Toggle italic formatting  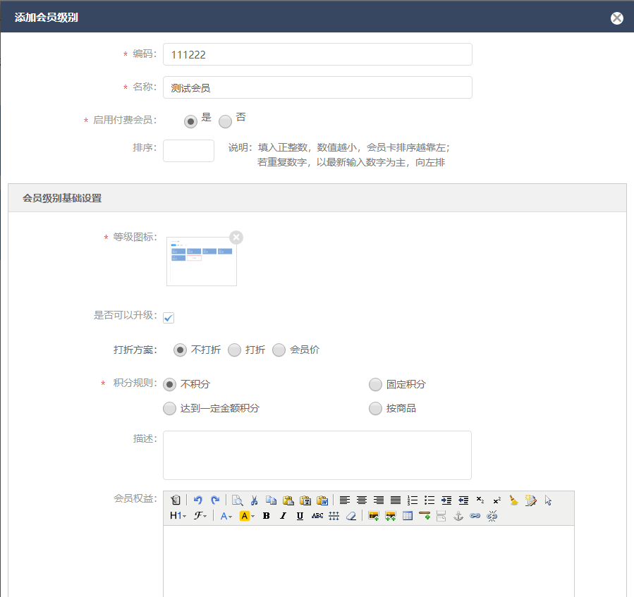[x=283, y=516]
